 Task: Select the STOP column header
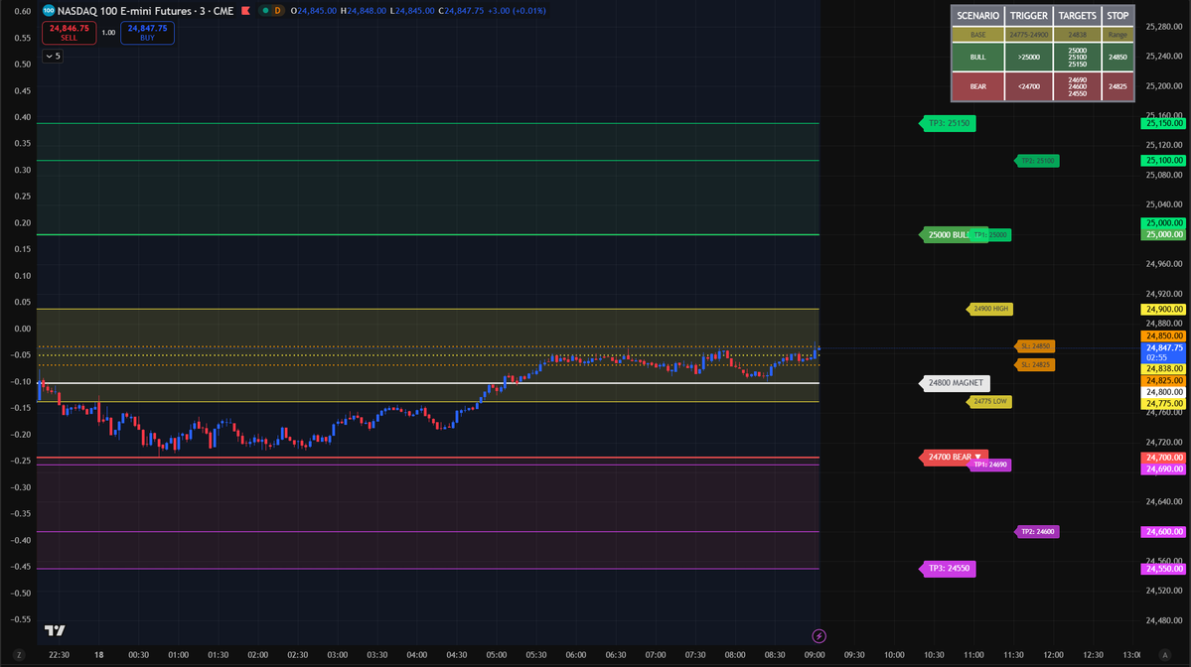click(1117, 15)
